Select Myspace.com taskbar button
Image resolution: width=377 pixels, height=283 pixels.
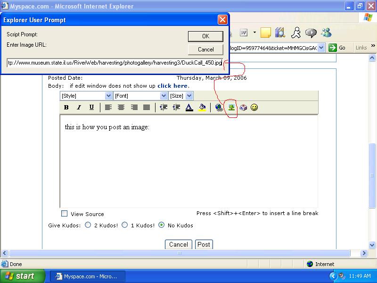pyautogui.click(x=87, y=276)
